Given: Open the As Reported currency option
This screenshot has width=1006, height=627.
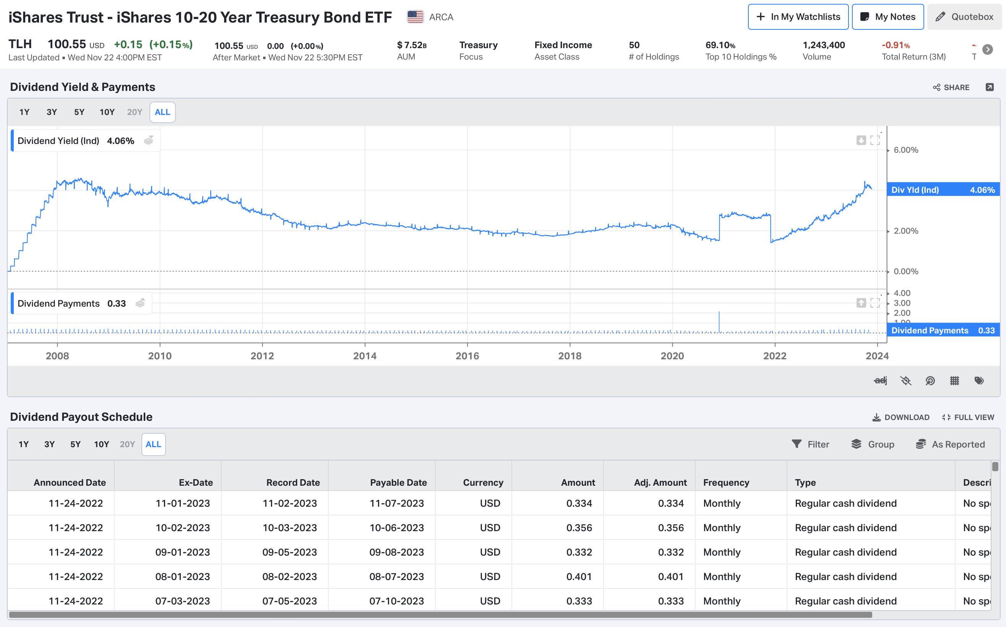Looking at the screenshot, I should (x=950, y=444).
